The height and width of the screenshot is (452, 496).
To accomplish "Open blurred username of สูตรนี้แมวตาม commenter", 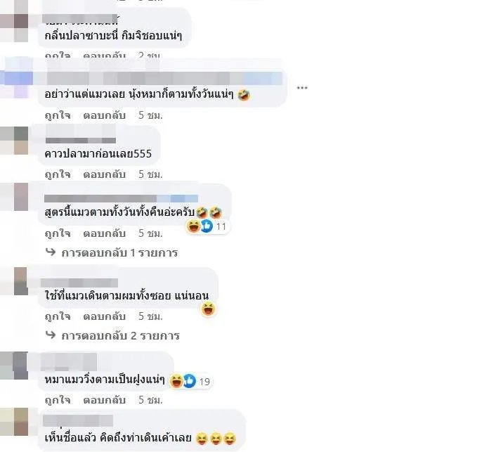I will [121, 198].
